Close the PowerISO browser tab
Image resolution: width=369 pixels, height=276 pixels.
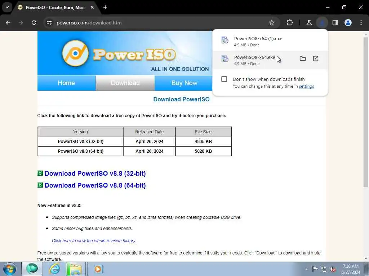coord(92,7)
